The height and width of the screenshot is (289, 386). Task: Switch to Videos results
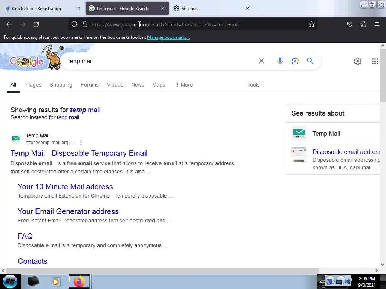click(115, 85)
